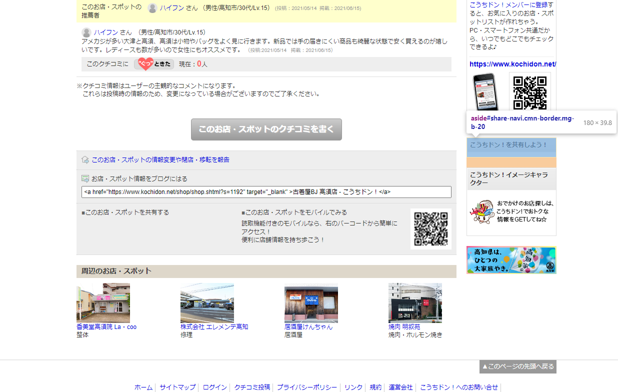Click the smartphone preview image in the sidebar
The image size is (618, 392).
[x=486, y=92]
